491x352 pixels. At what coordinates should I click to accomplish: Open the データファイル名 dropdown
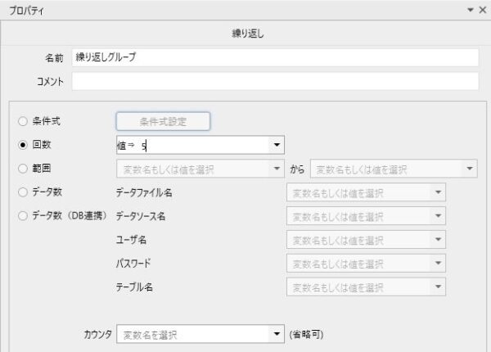click(439, 193)
